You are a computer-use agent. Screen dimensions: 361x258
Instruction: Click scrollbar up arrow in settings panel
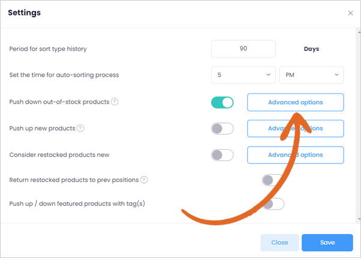tap(359, 32)
